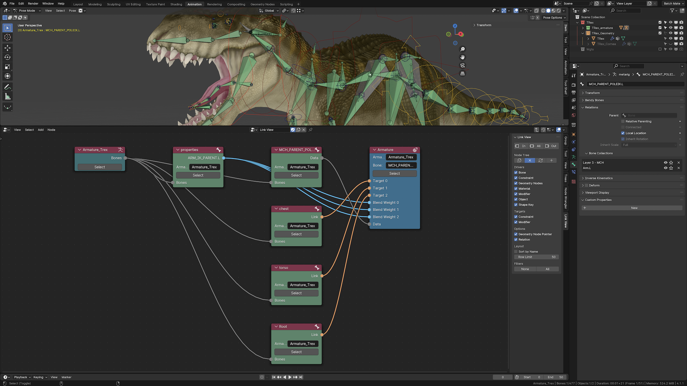Viewport: 687px width, 386px height.
Task: Enable the Relative Parenting checkbox
Action: pyautogui.click(x=623, y=121)
